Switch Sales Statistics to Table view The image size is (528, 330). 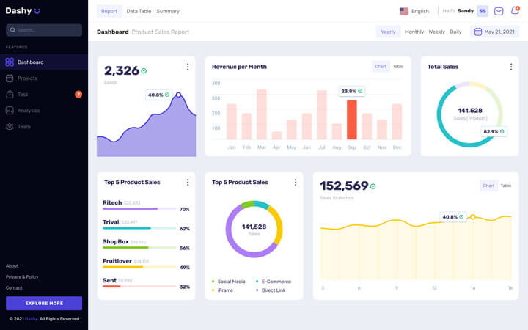506,186
